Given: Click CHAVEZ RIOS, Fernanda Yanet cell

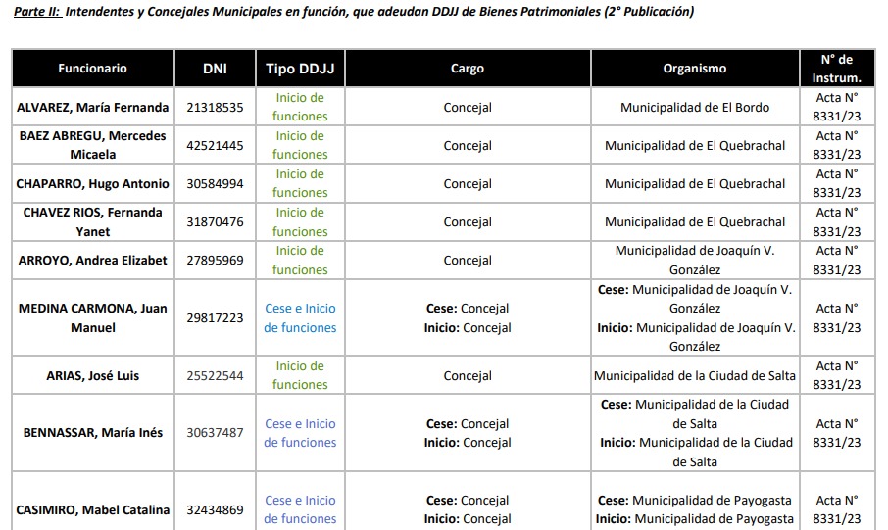Looking at the screenshot, I should (x=92, y=222).
